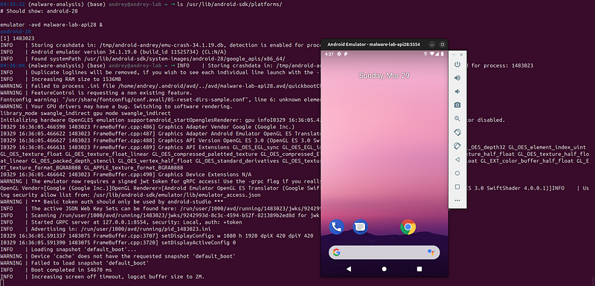Click the sidebar Overview square button

pyautogui.click(x=457, y=186)
